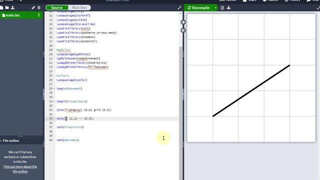320x180 pixels.
Task: Open the logs and output files icon
Action: (x=222, y=8)
